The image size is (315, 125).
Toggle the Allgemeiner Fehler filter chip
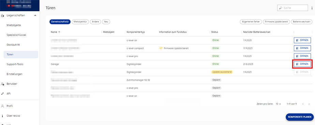click(251, 22)
